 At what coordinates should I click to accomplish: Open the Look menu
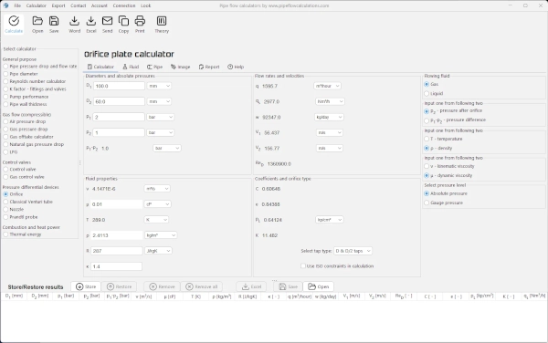pyautogui.click(x=146, y=5)
